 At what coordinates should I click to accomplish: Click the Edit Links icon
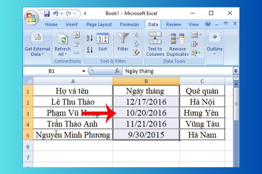[76, 53]
